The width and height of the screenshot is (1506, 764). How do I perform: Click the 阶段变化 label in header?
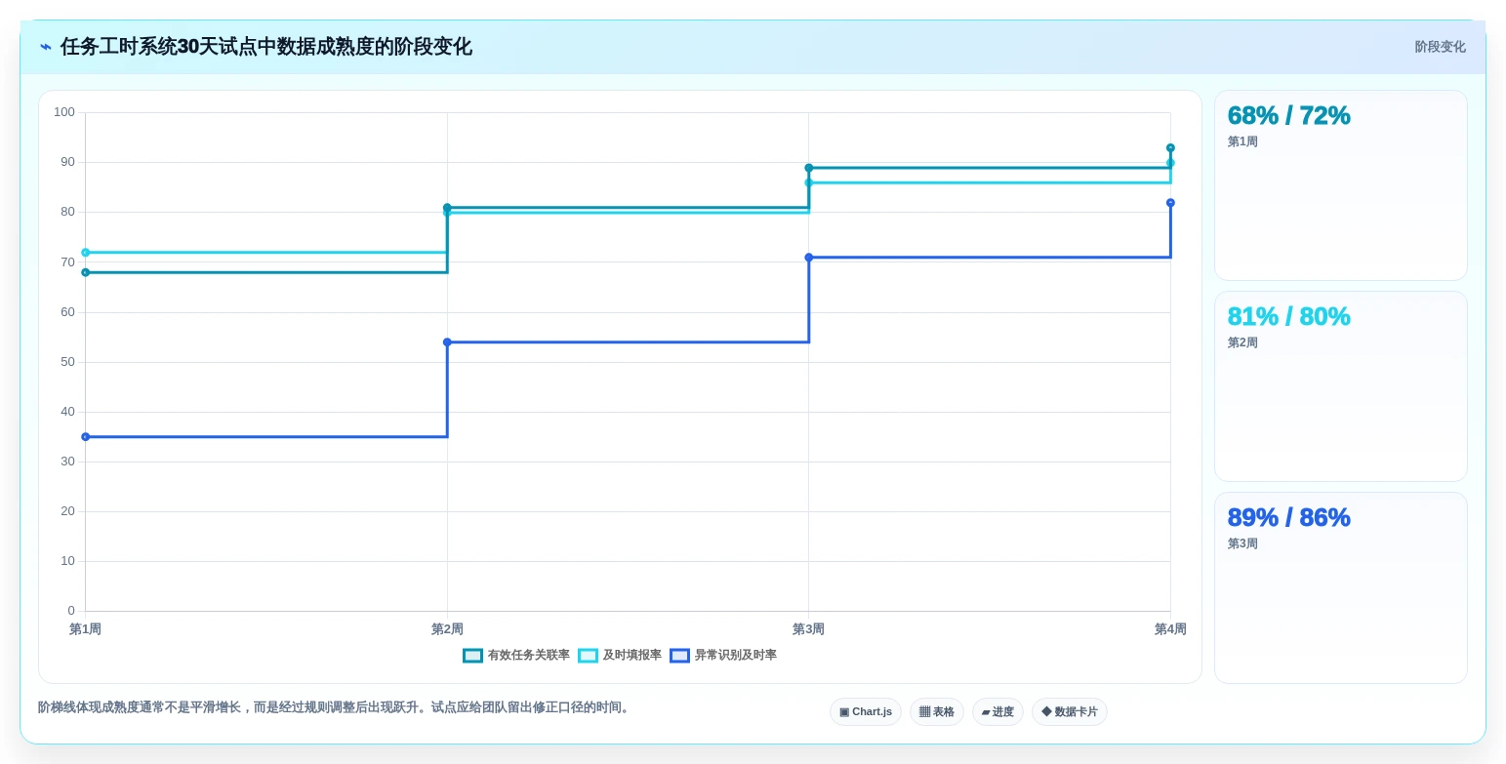pos(1440,47)
